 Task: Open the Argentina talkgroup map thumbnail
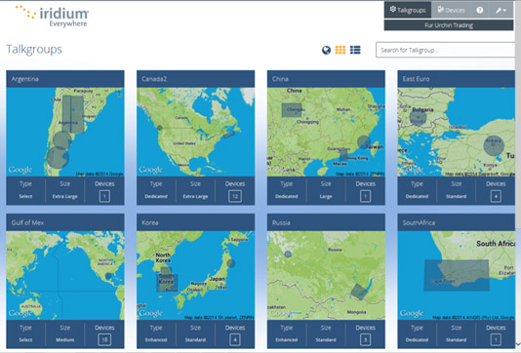[x=65, y=132]
